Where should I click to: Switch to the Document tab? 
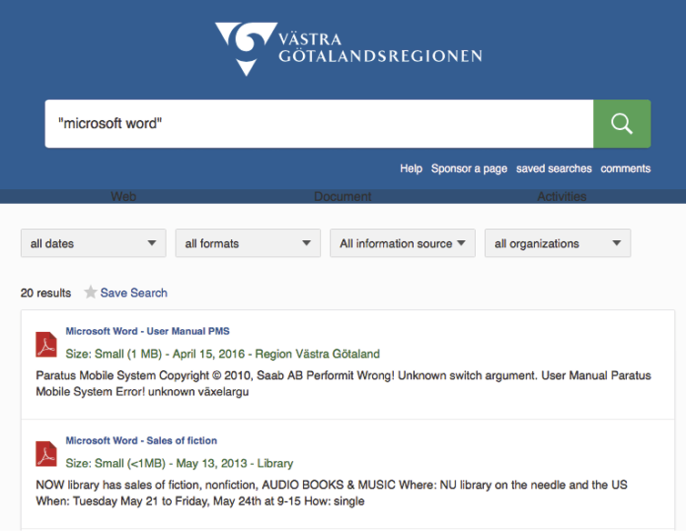pyautogui.click(x=343, y=196)
